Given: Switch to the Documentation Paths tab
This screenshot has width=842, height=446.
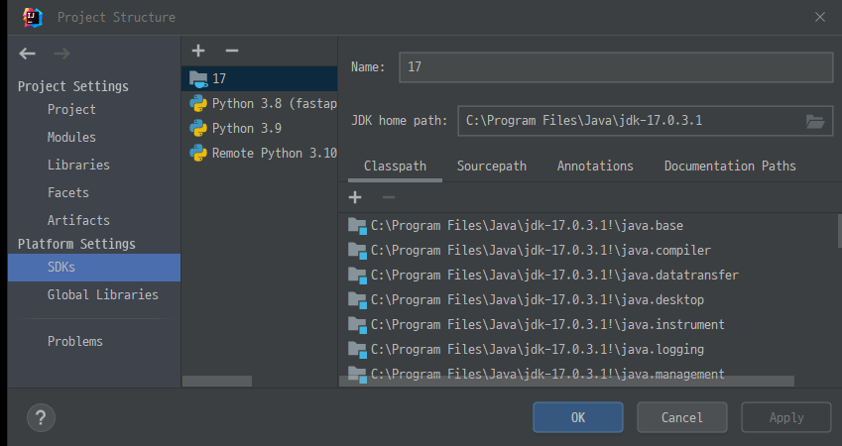Looking at the screenshot, I should (x=730, y=166).
